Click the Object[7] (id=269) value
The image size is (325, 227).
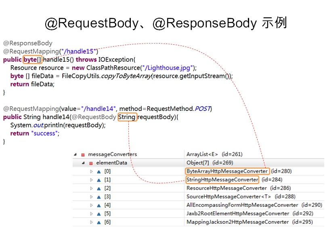click(x=210, y=163)
